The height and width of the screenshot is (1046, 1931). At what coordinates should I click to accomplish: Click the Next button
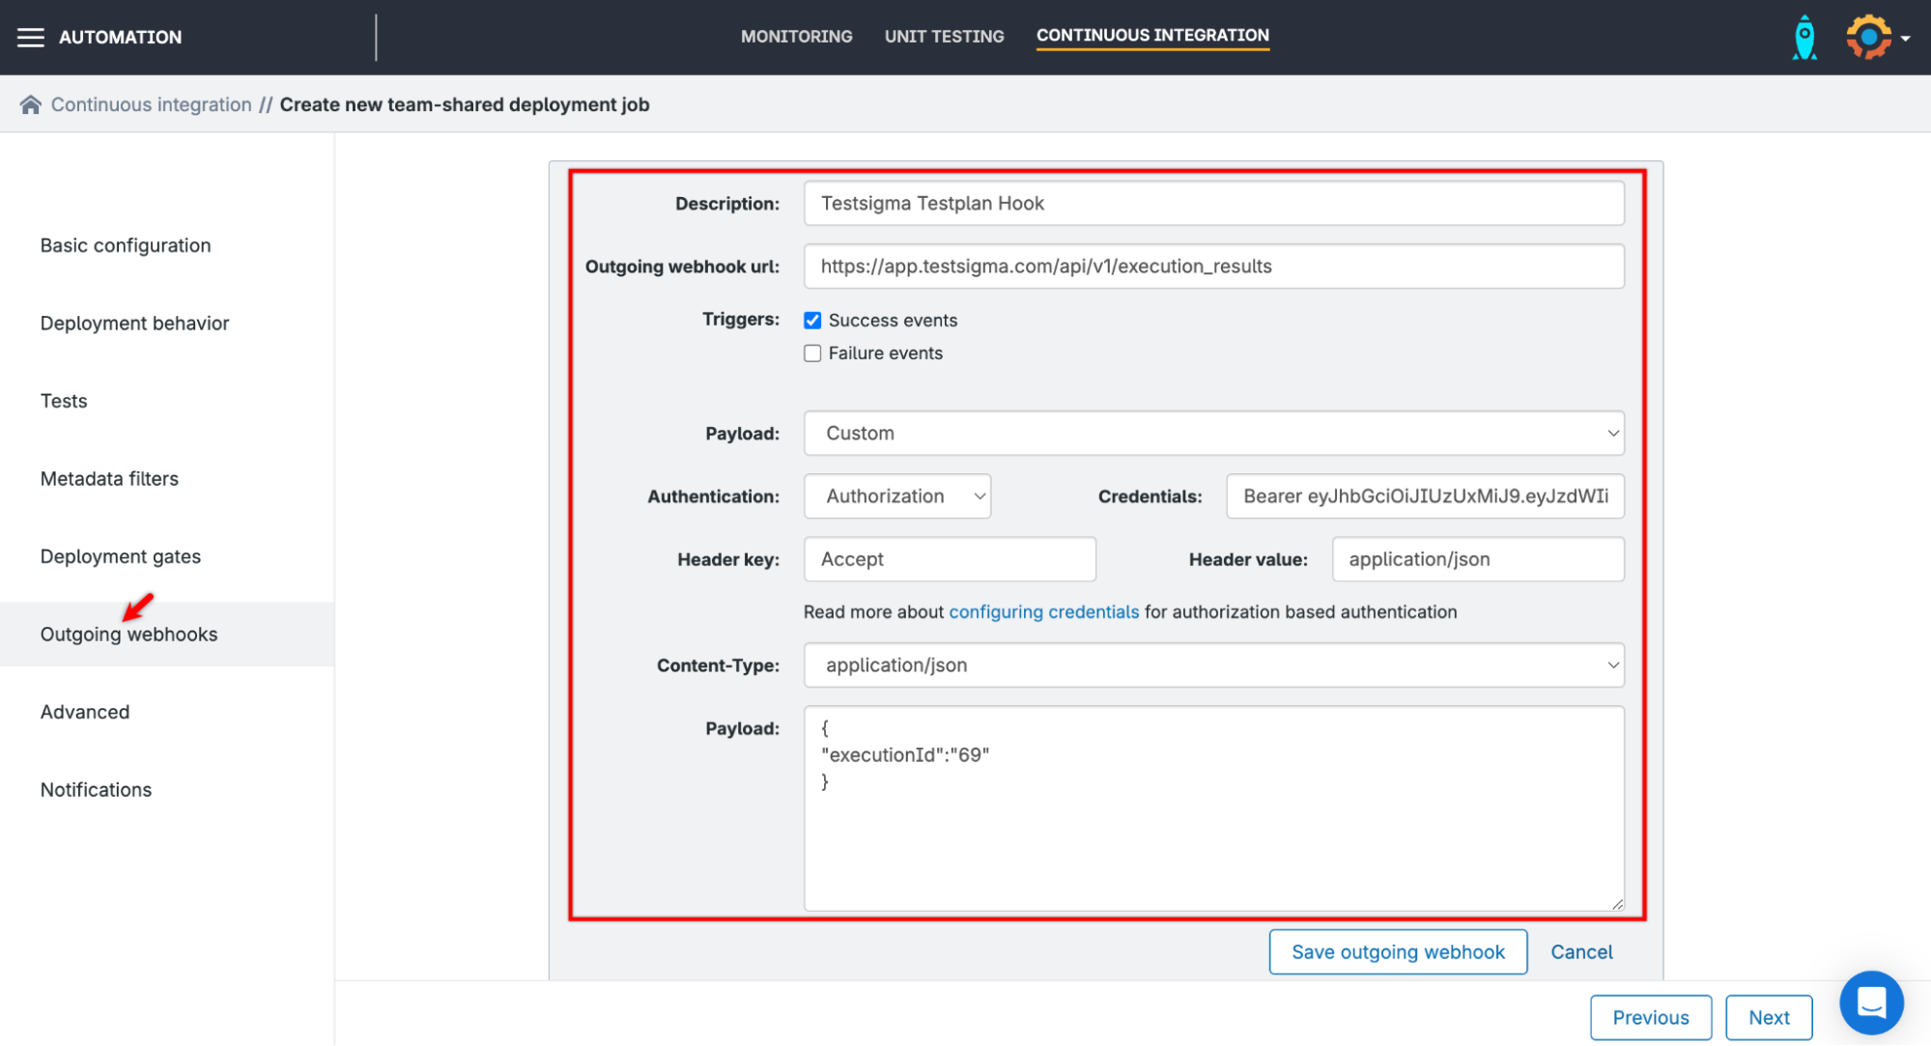click(x=1768, y=1017)
